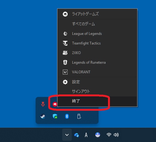156x142 pixels.
Task: Click the Japanese IME あ icon
Action: (x=97, y=135)
